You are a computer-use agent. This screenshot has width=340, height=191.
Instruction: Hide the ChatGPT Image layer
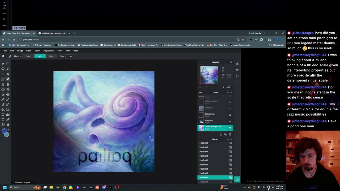[230, 128]
